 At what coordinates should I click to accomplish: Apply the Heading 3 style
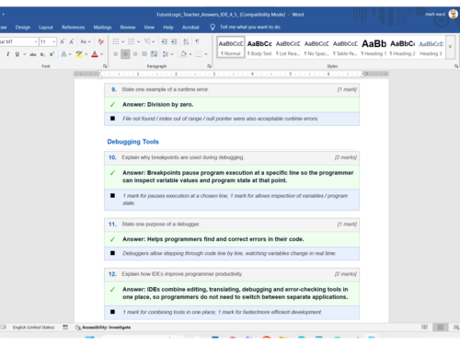(x=431, y=47)
